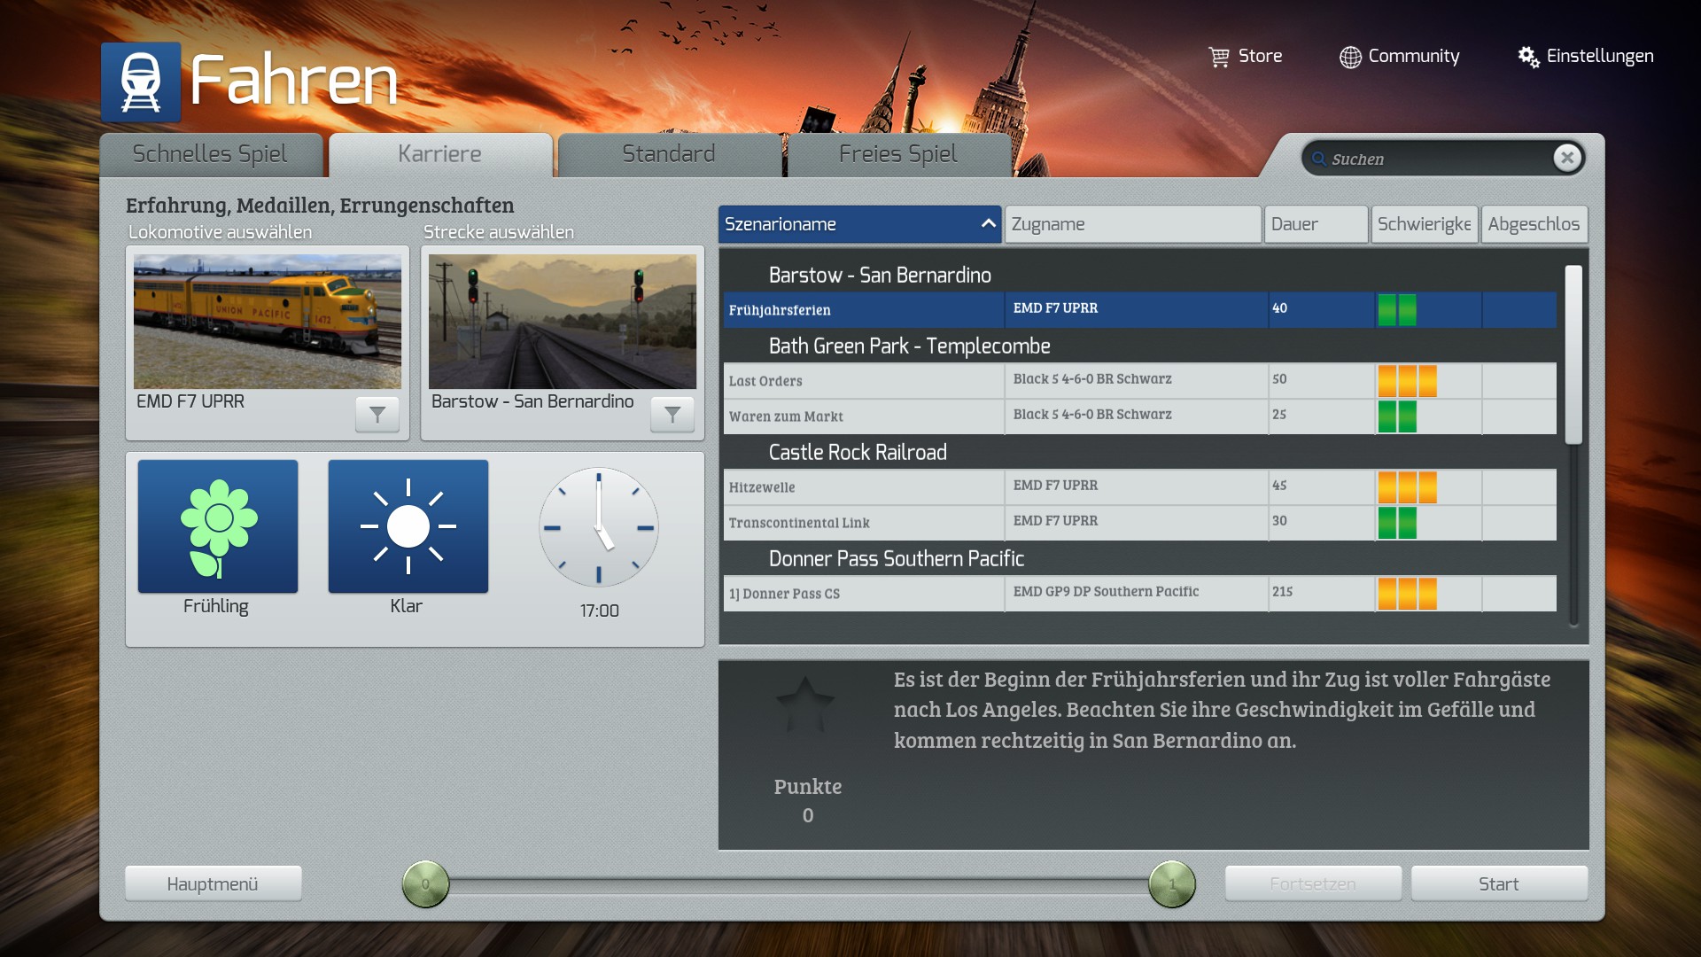Open locomotive filter dropdown under EMD F7 UPRR
The height and width of the screenshot is (957, 1701).
click(x=377, y=414)
